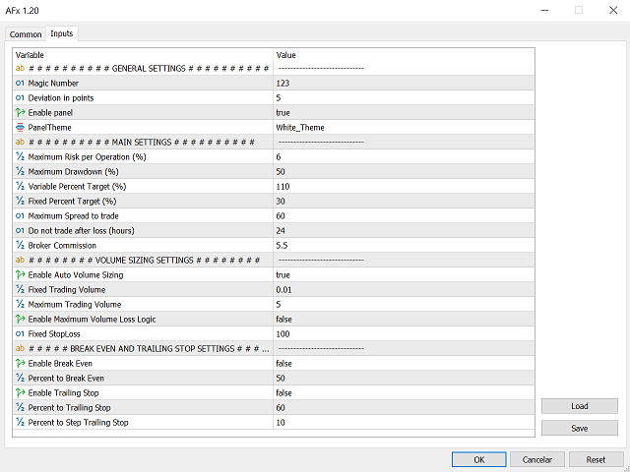Click the PanelTheme enum icon

pos(20,128)
